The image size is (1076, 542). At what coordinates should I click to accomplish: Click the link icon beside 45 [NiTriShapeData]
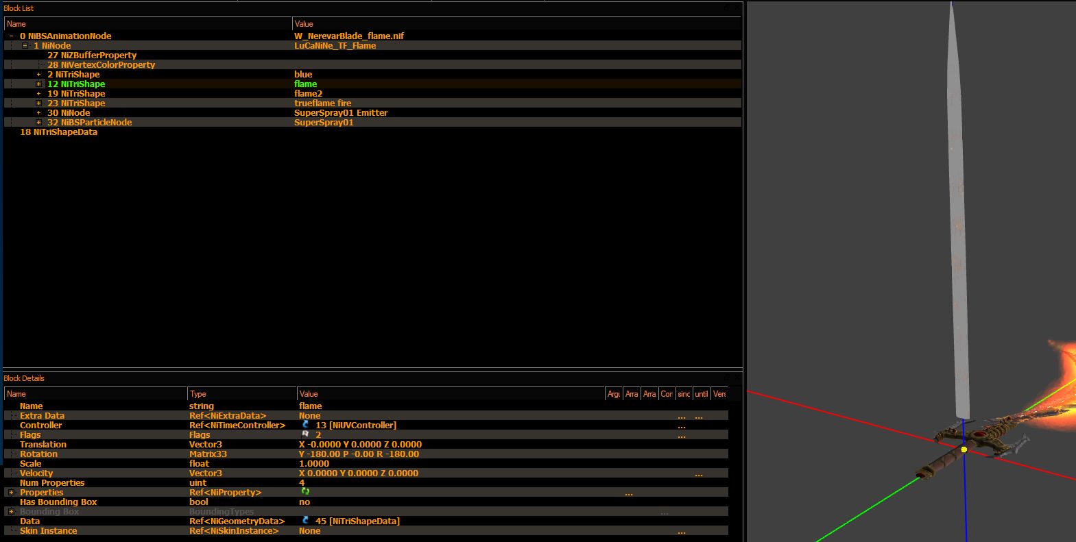305,521
